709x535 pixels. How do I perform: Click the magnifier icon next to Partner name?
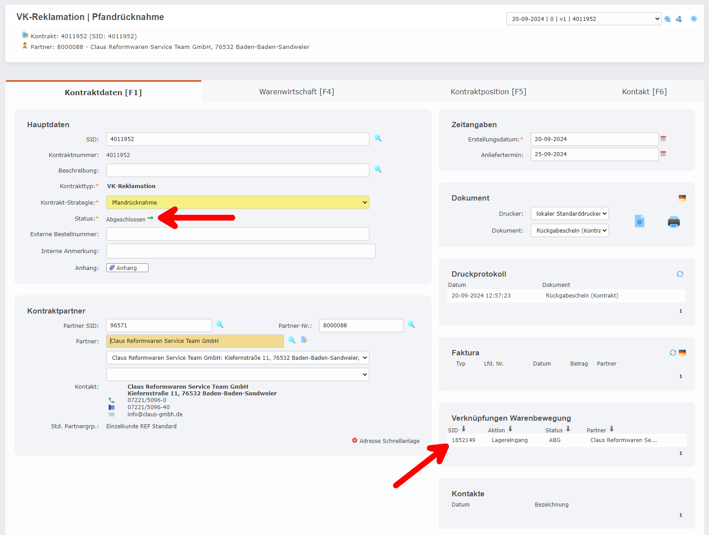pyautogui.click(x=292, y=340)
